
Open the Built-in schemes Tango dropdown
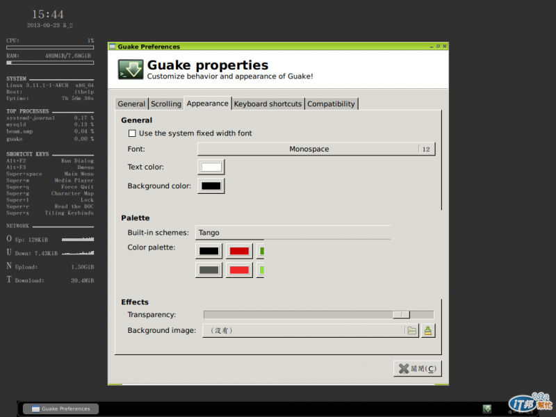[x=293, y=233]
